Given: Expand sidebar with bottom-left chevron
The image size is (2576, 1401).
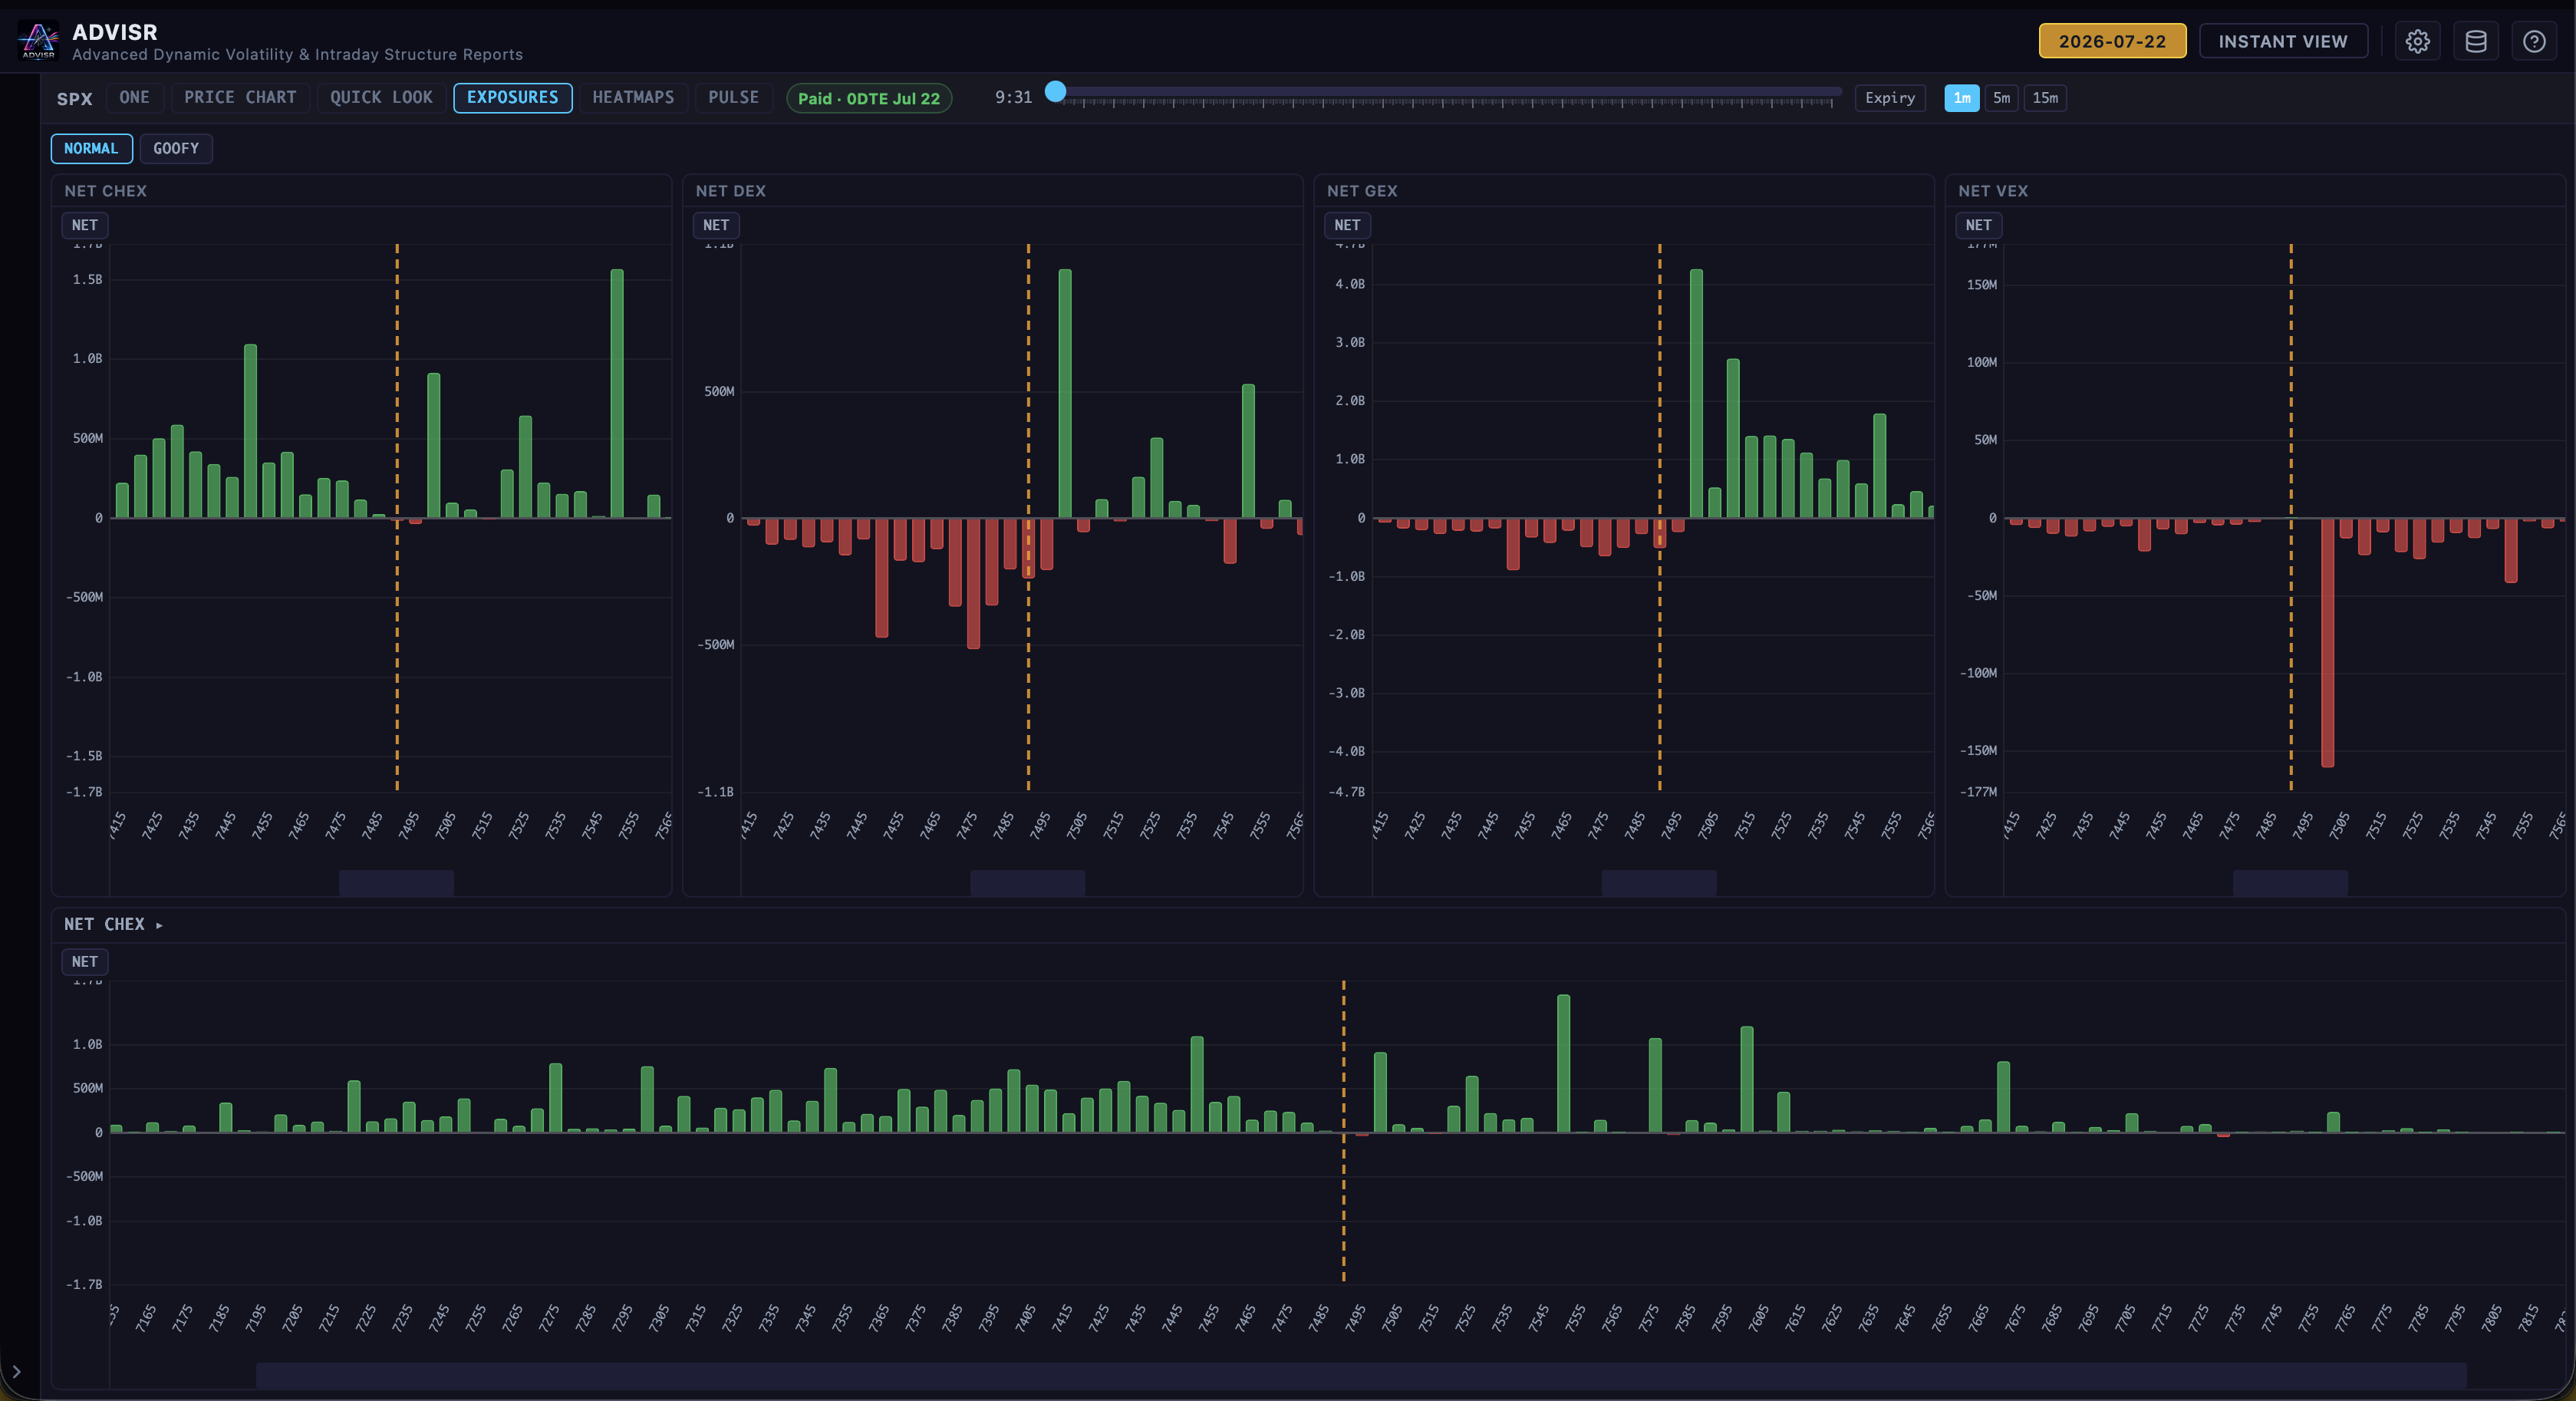Looking at the screenshot, I should point(16,1371).
